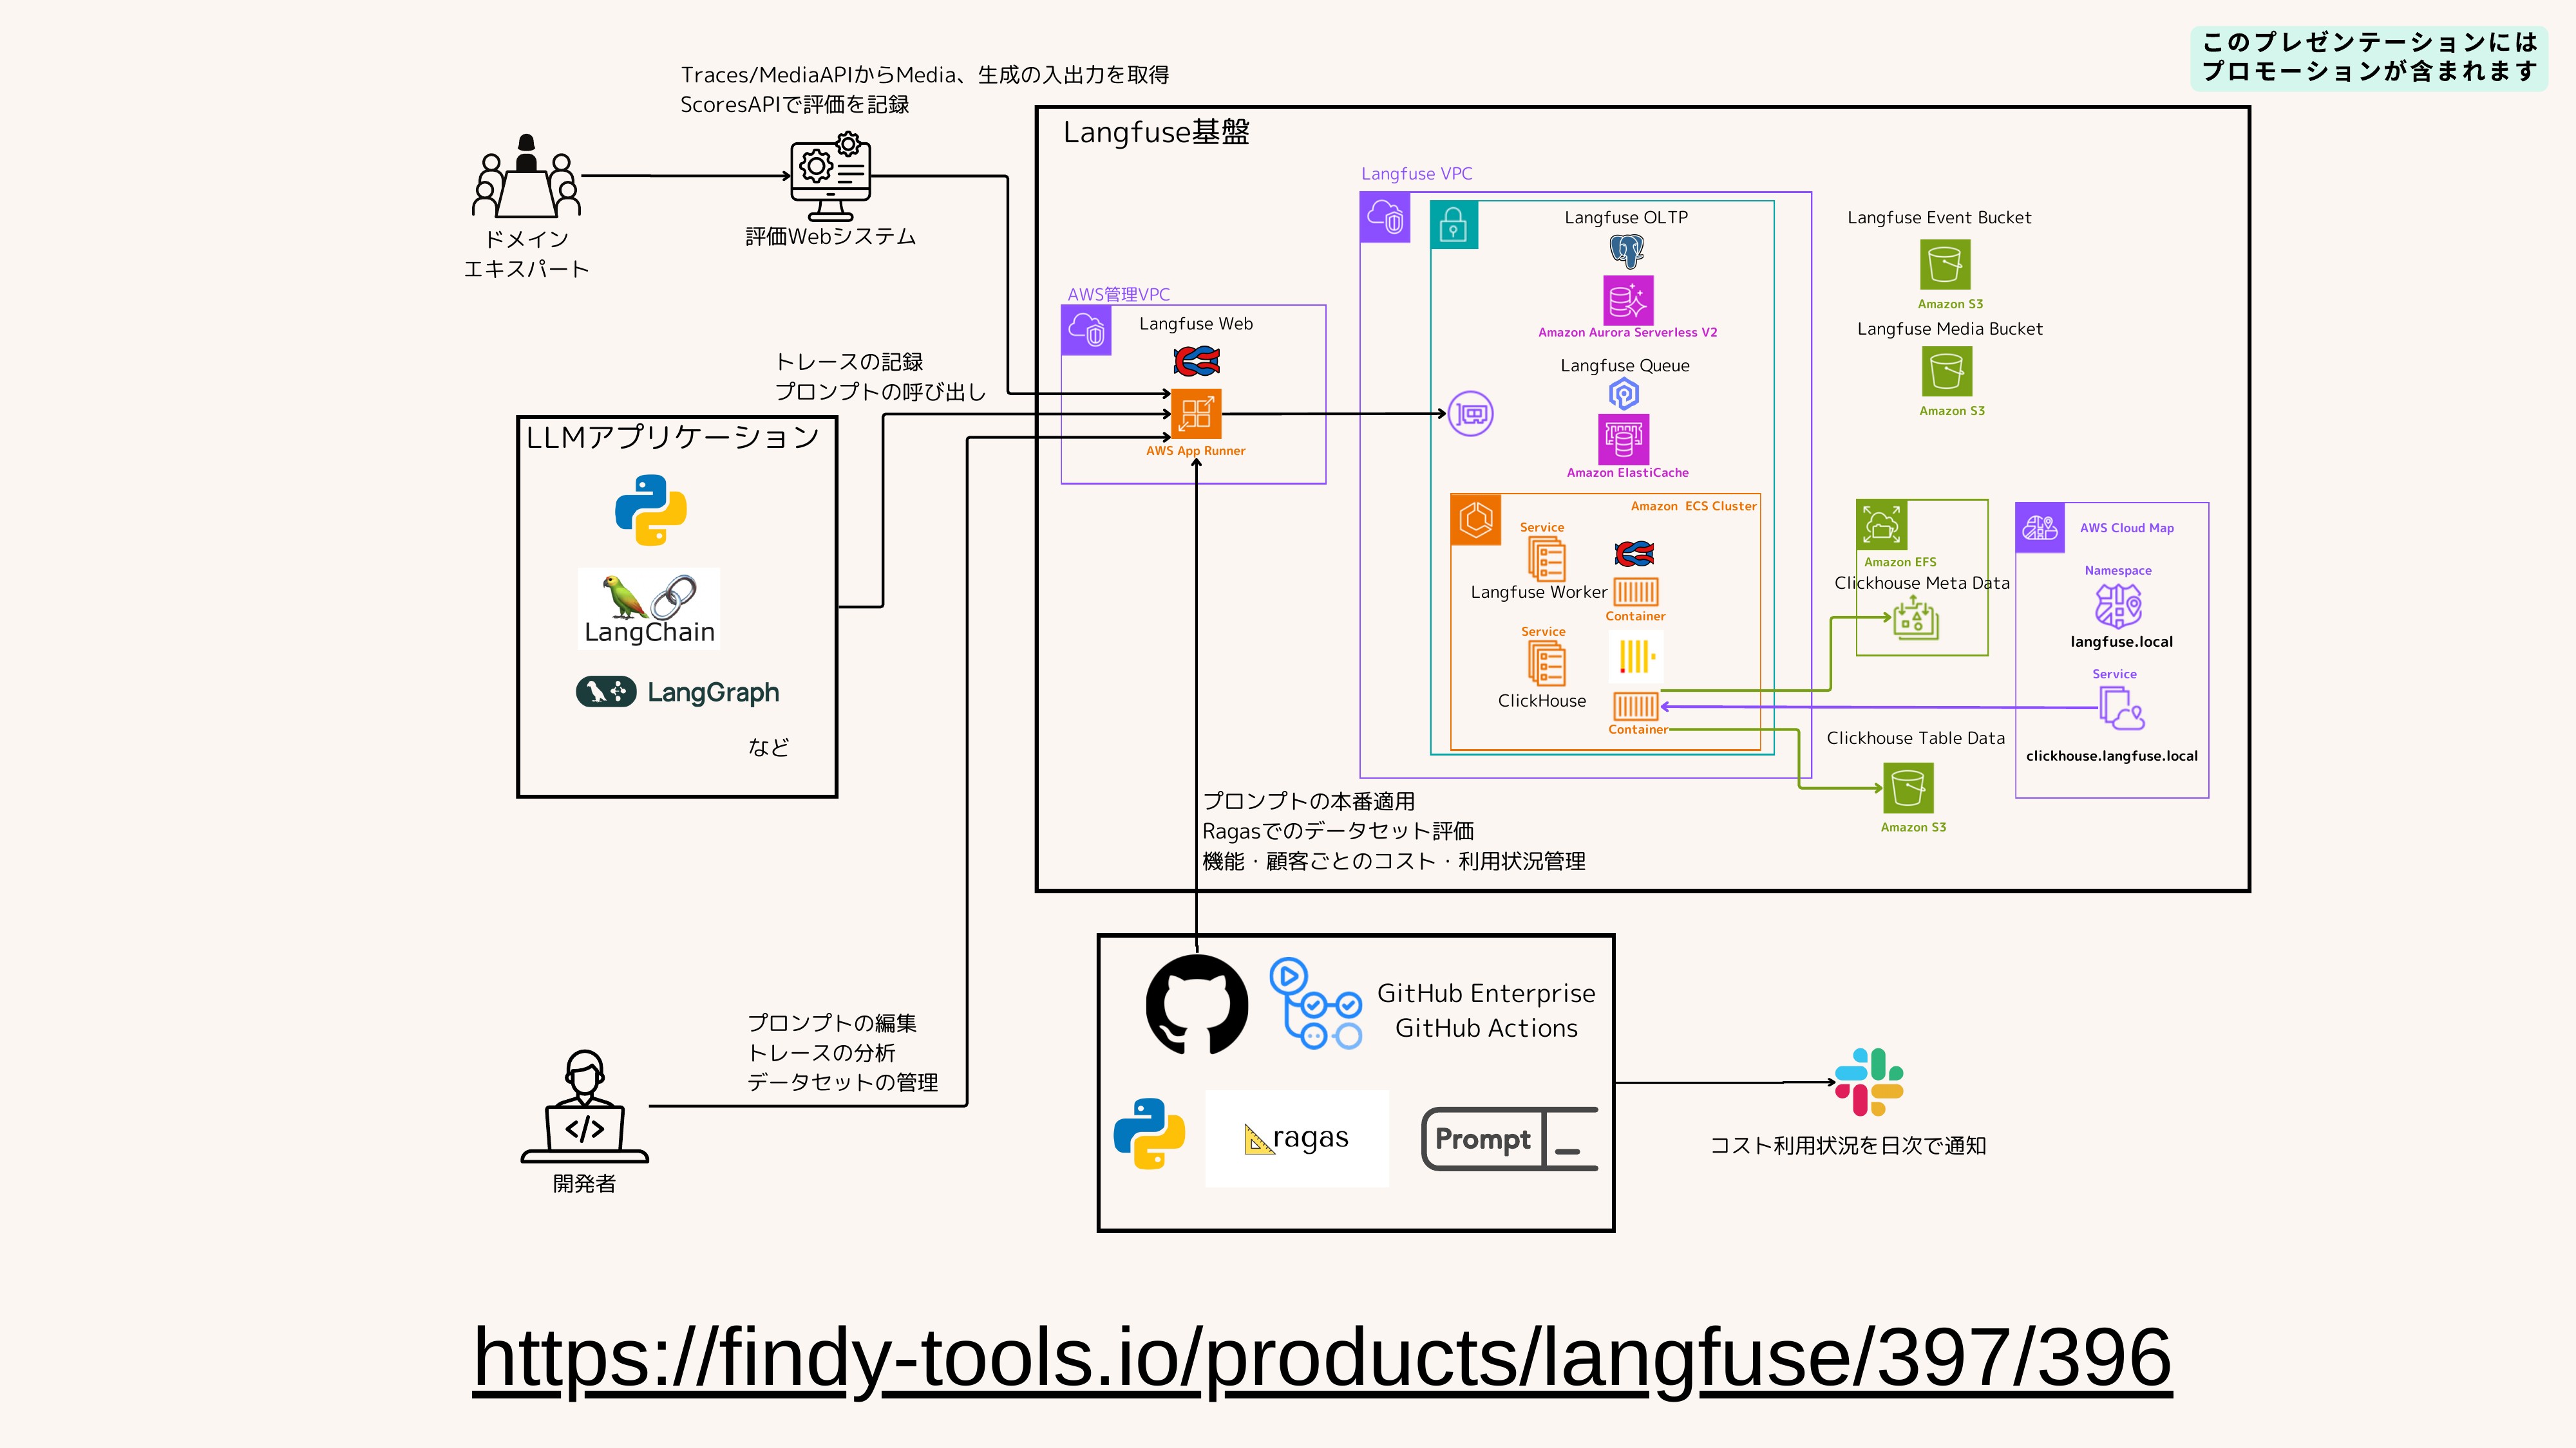The width and height of the screenshot is (2576, 1448).
Task: Click the 'データセットの管理' text
Action: point(842,1082)
